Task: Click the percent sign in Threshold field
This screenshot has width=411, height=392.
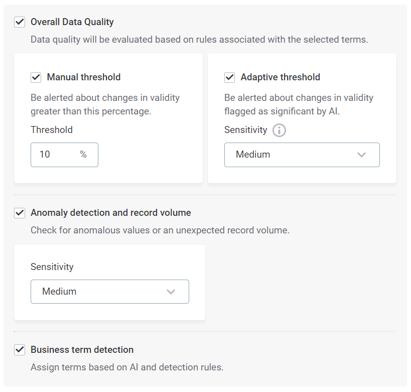Action: pos(83,155)
